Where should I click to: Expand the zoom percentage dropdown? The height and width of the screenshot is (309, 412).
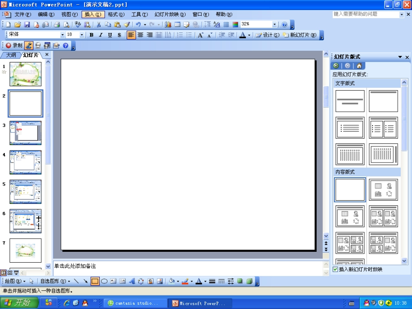coord(275,24)
